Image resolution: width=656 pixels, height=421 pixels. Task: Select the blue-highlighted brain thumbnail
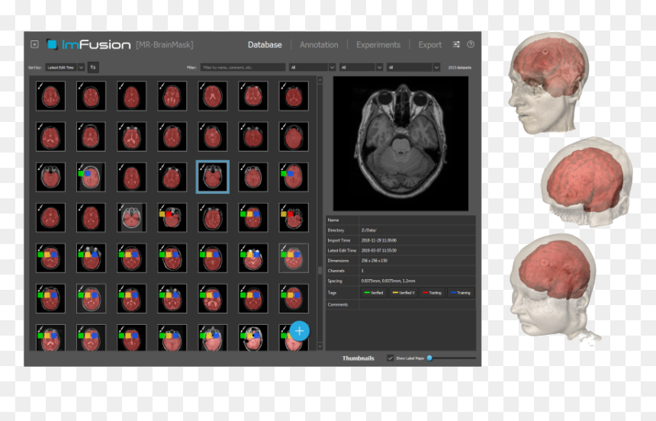click(213, 177)
